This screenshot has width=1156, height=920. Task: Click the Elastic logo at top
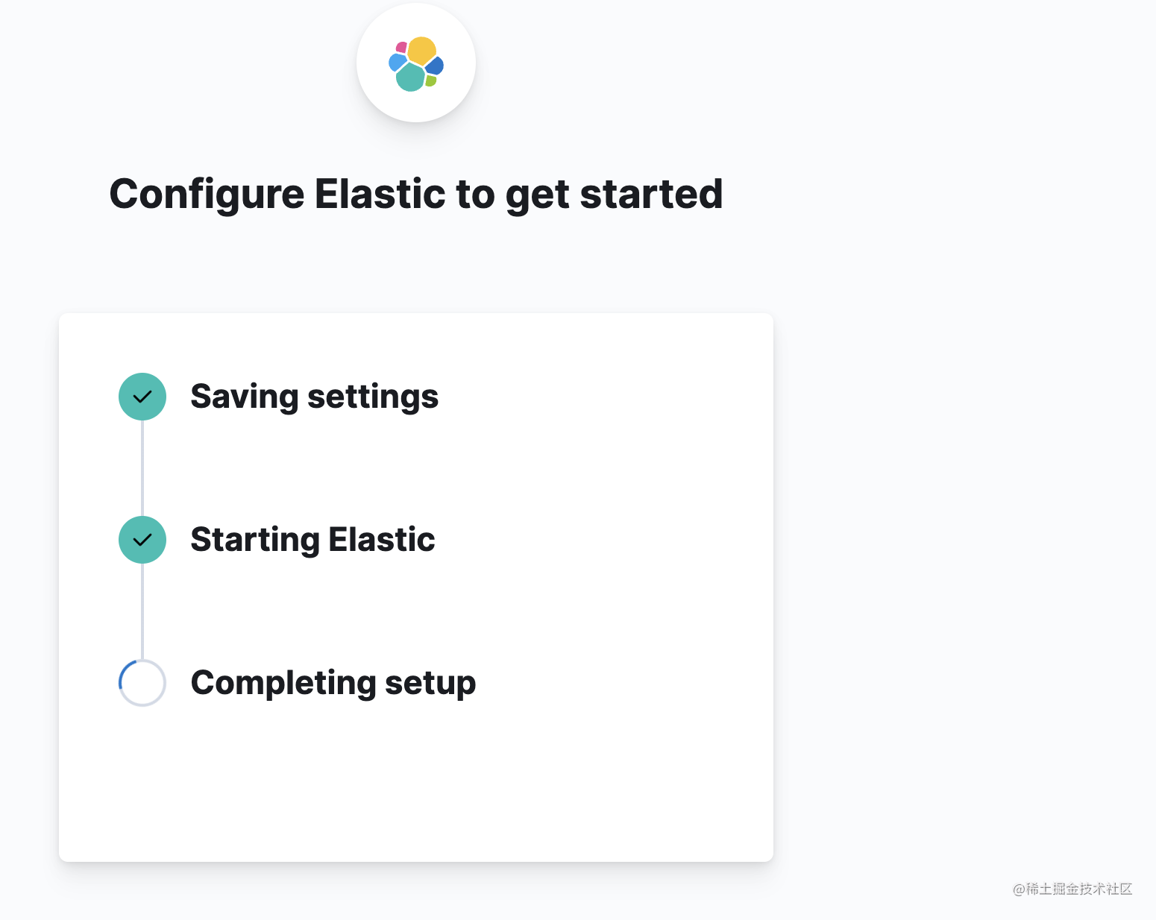[x=416, y=63]
